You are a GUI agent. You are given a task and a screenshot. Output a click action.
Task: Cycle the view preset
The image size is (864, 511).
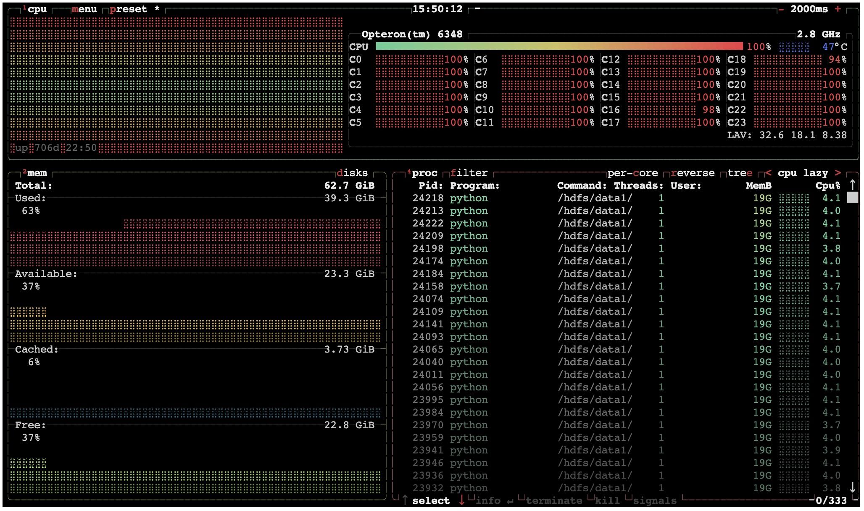(x=129, y=9)
